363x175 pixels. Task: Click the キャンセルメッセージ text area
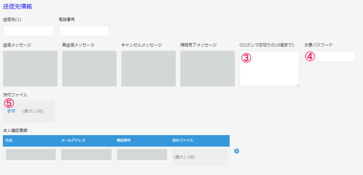coord(149,69)
